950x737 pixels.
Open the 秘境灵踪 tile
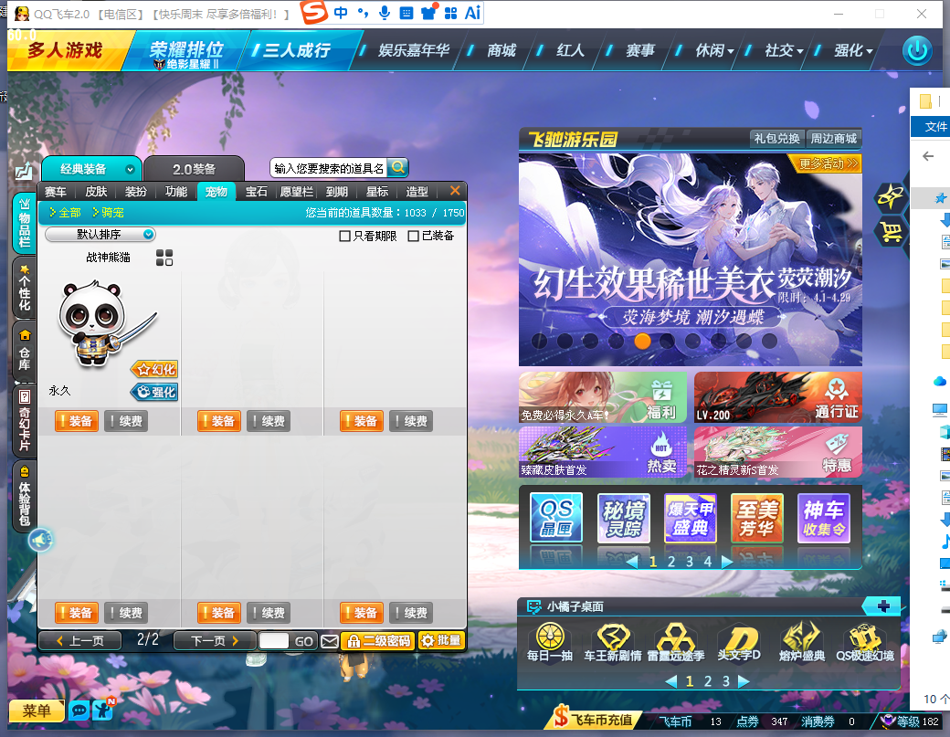click(623, 518)
